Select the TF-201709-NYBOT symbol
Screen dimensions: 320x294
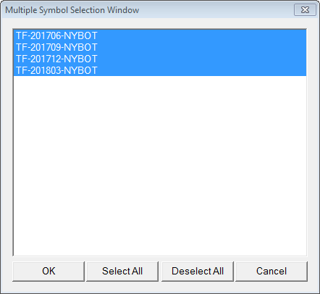coord(160,47)
